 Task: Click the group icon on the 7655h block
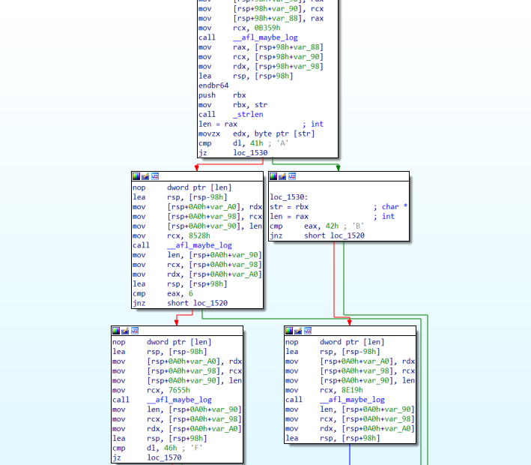[134, 330]
